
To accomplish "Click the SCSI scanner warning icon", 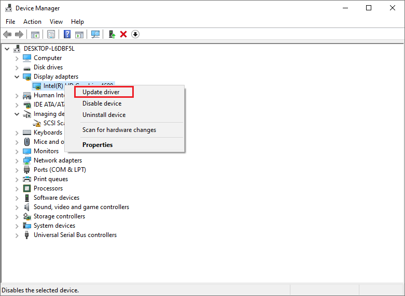I will coord(37,124).
